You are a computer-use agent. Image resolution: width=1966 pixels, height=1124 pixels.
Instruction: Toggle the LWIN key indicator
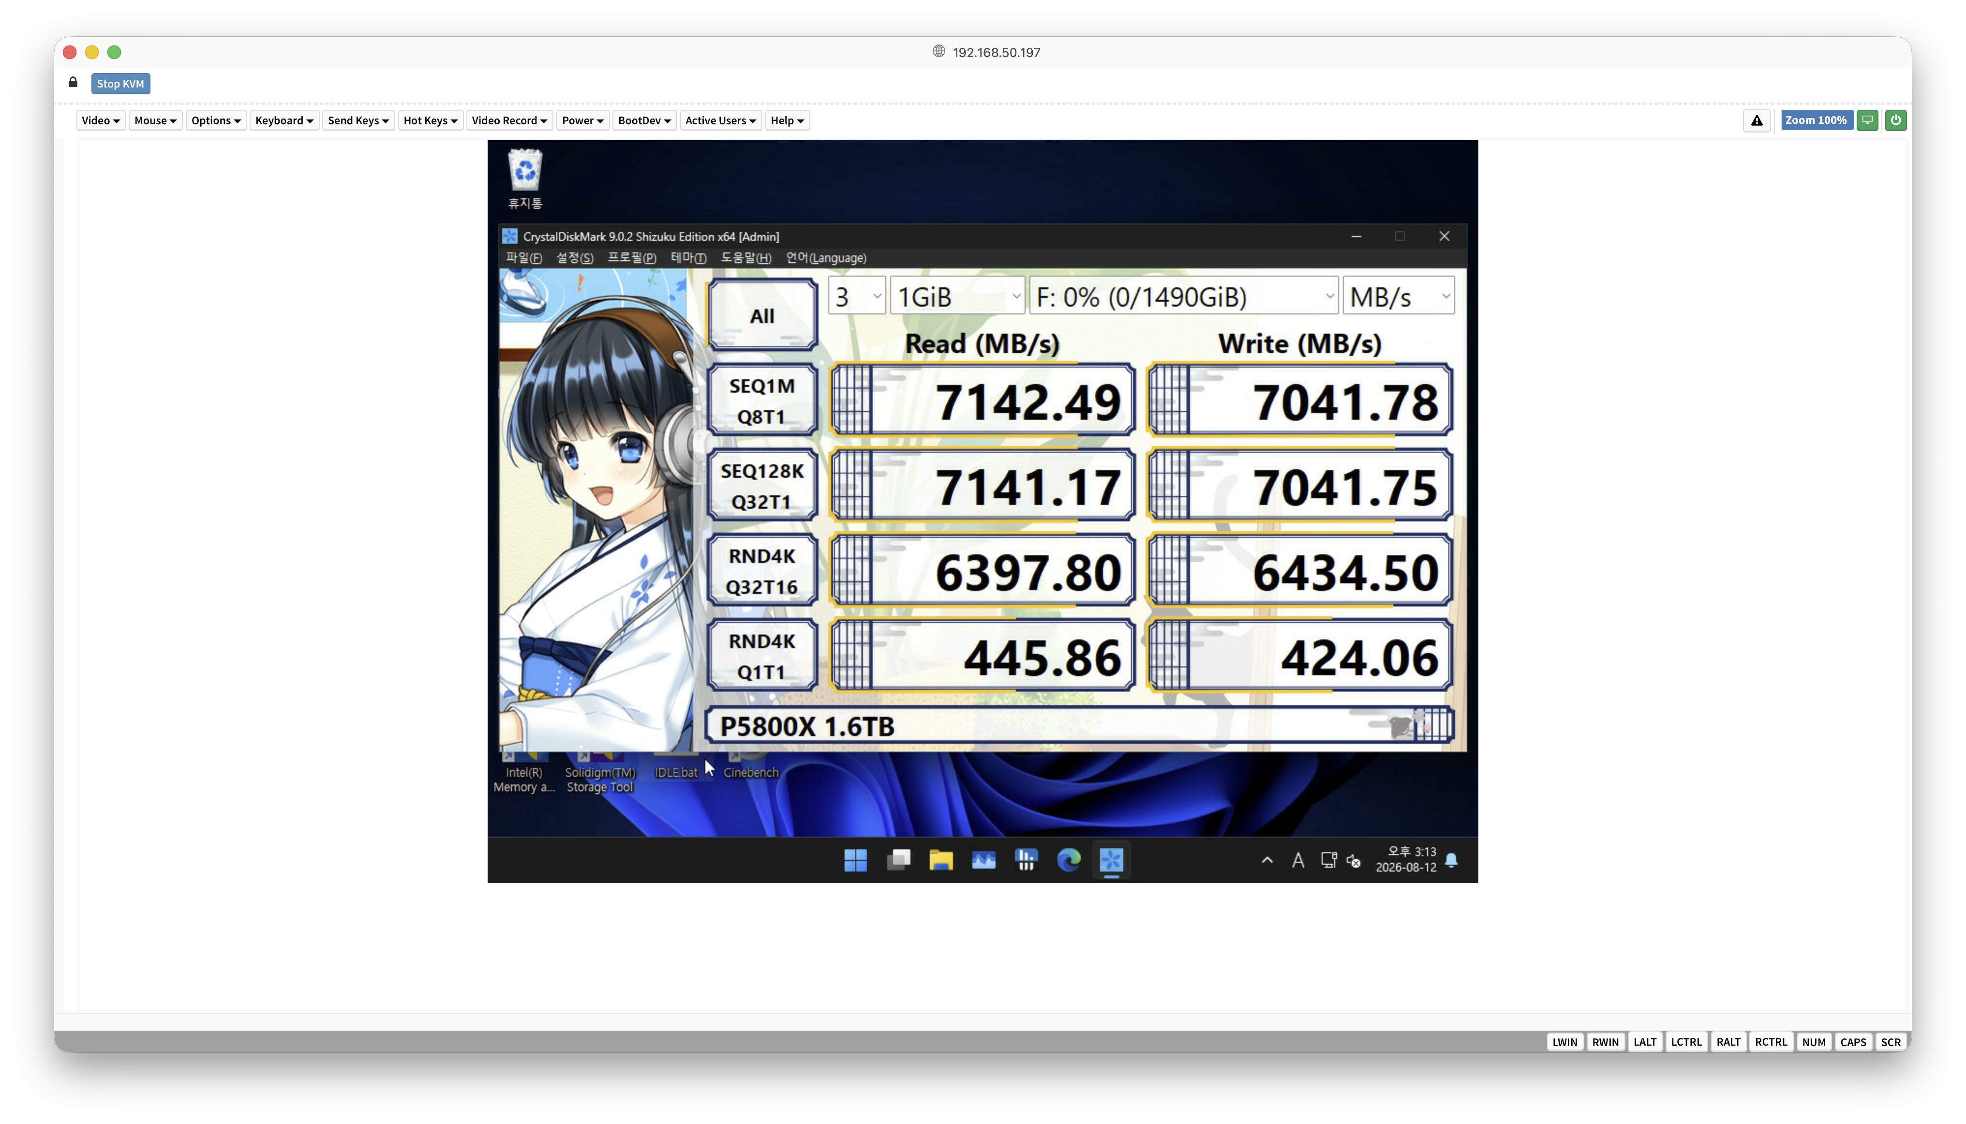tap(1564, 1042)
